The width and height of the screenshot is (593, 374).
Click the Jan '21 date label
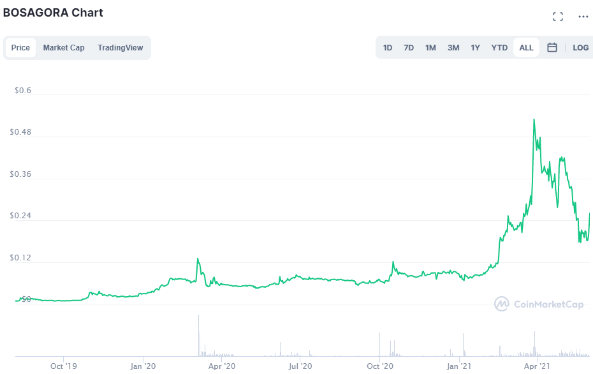pos(458,366)
